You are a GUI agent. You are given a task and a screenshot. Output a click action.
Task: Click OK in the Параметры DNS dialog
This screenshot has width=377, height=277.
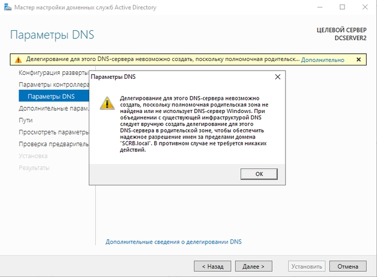pyautogui.click(x=259, y=174)
